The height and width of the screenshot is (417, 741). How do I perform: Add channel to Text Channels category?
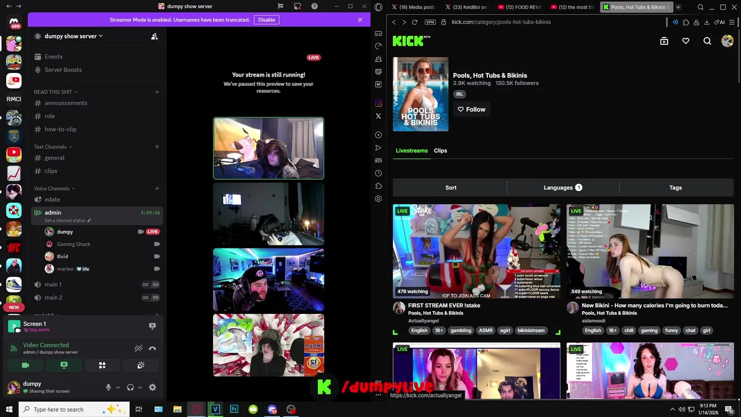point(157,147)
